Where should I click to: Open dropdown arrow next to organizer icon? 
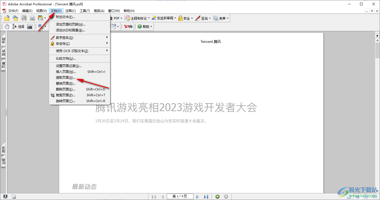click(x=45, y=18)
